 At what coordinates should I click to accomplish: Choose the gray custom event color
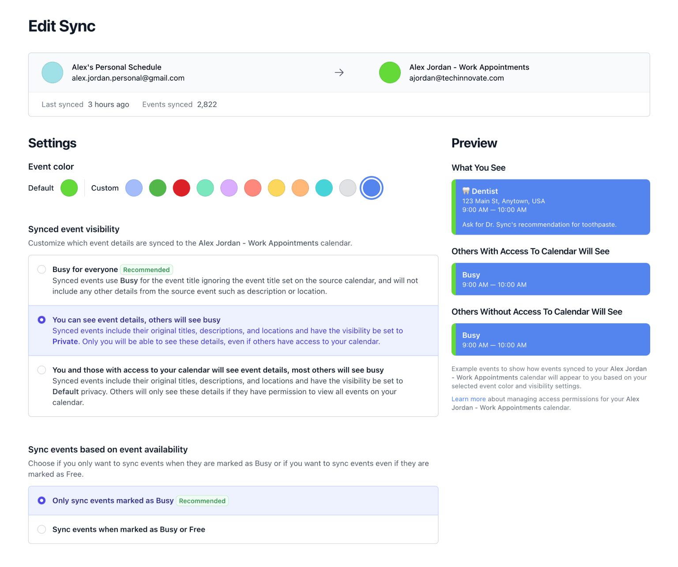coord(347,187)
